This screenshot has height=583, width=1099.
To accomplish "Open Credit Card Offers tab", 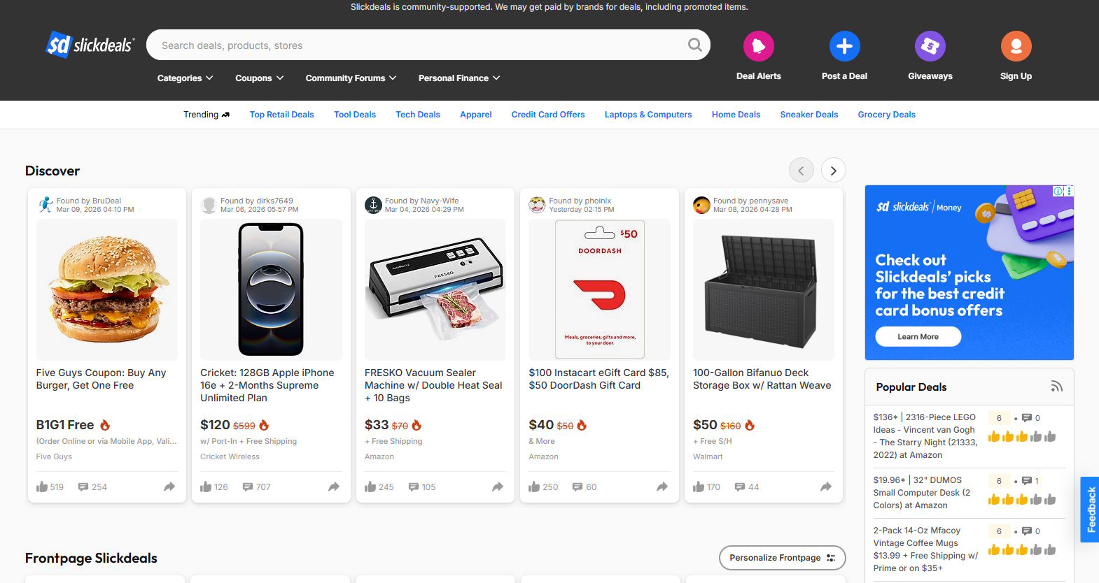I will [x=548, y=115].
